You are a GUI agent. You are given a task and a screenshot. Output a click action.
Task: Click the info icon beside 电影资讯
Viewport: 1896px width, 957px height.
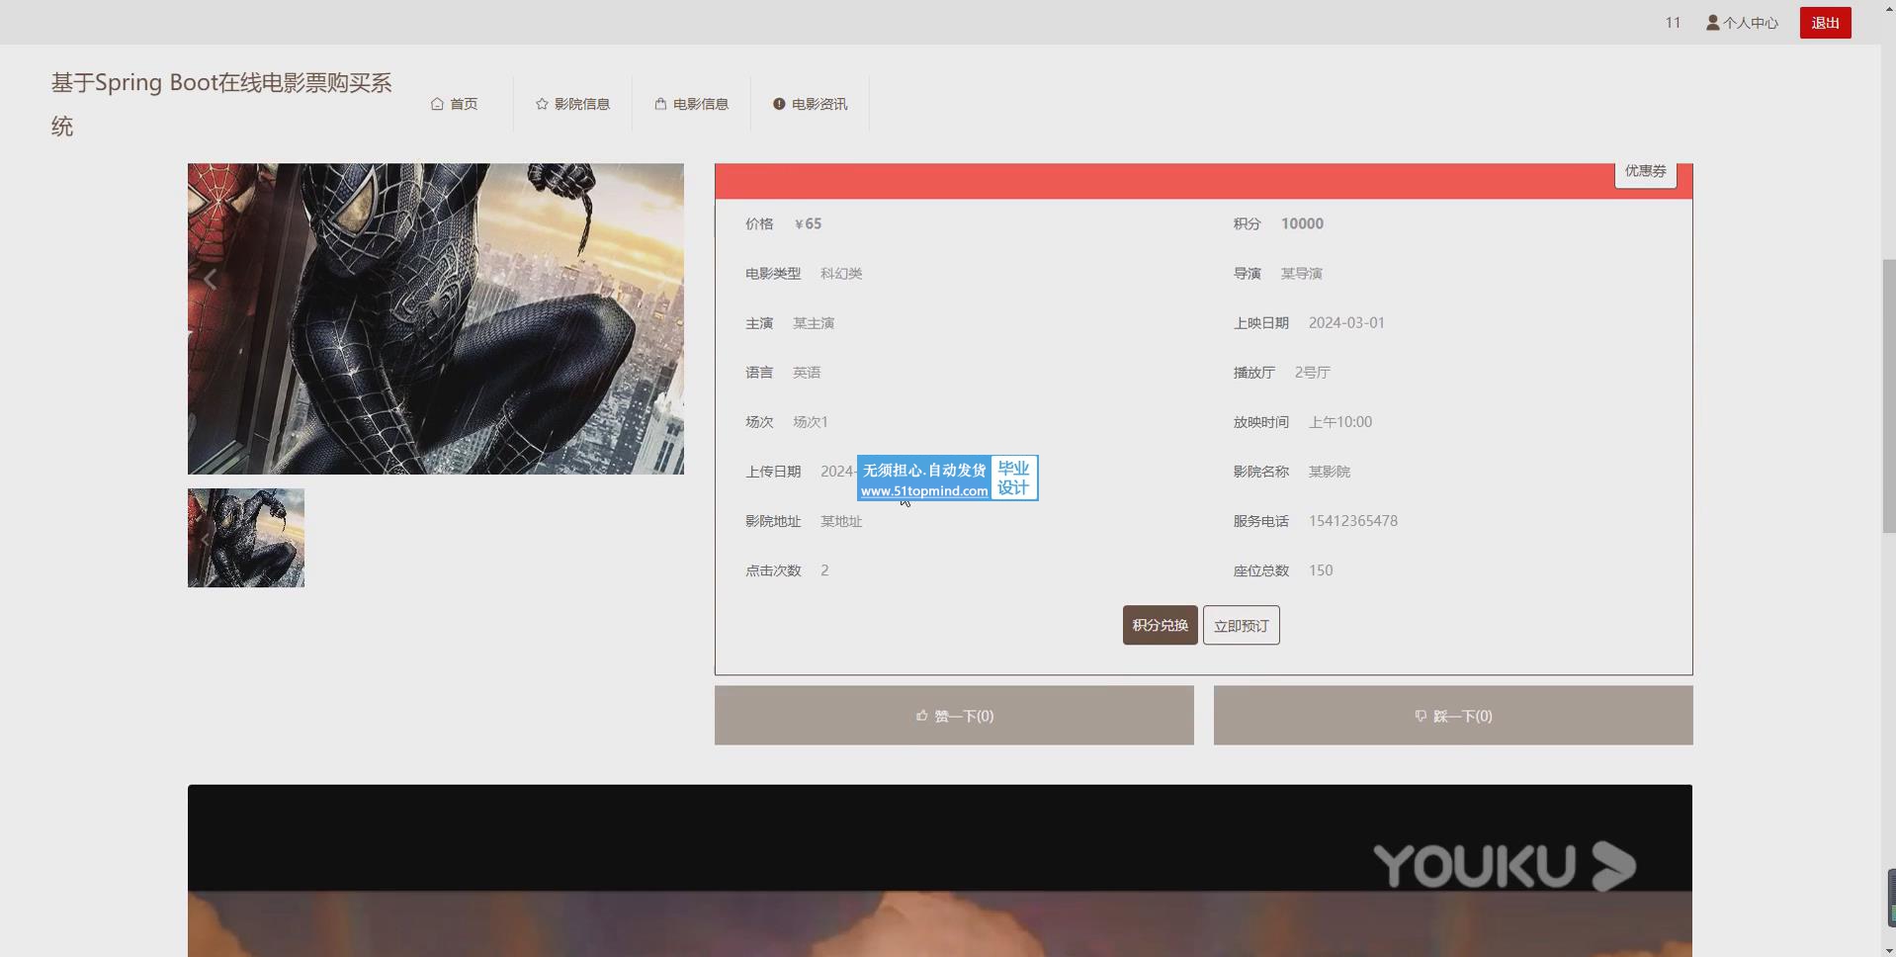coord(779,104)
